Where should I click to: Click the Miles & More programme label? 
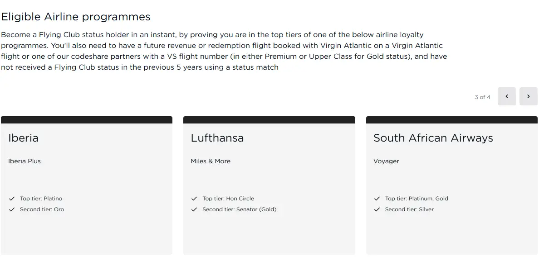click(x=211, y=161)
